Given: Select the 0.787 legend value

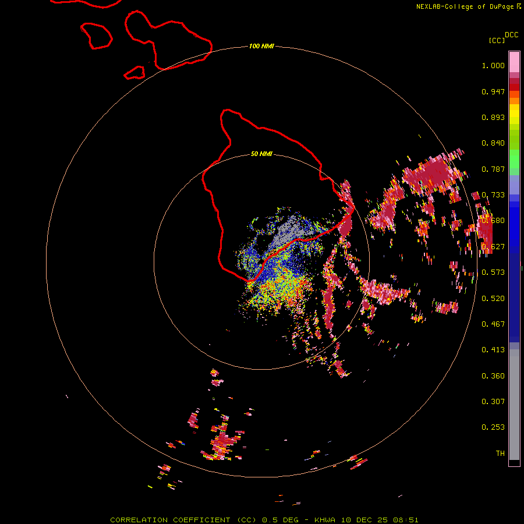Looking at the screenshot, I should (493, 169).
